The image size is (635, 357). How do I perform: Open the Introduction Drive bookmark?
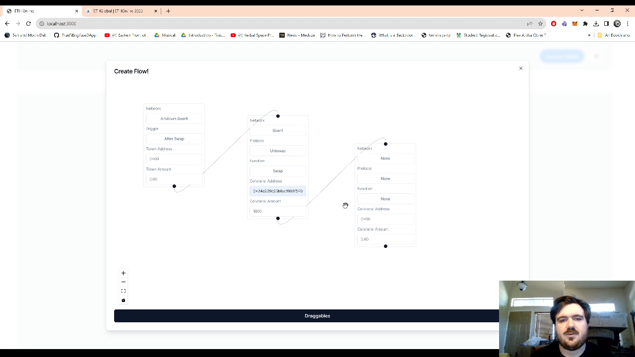[203, 35]
